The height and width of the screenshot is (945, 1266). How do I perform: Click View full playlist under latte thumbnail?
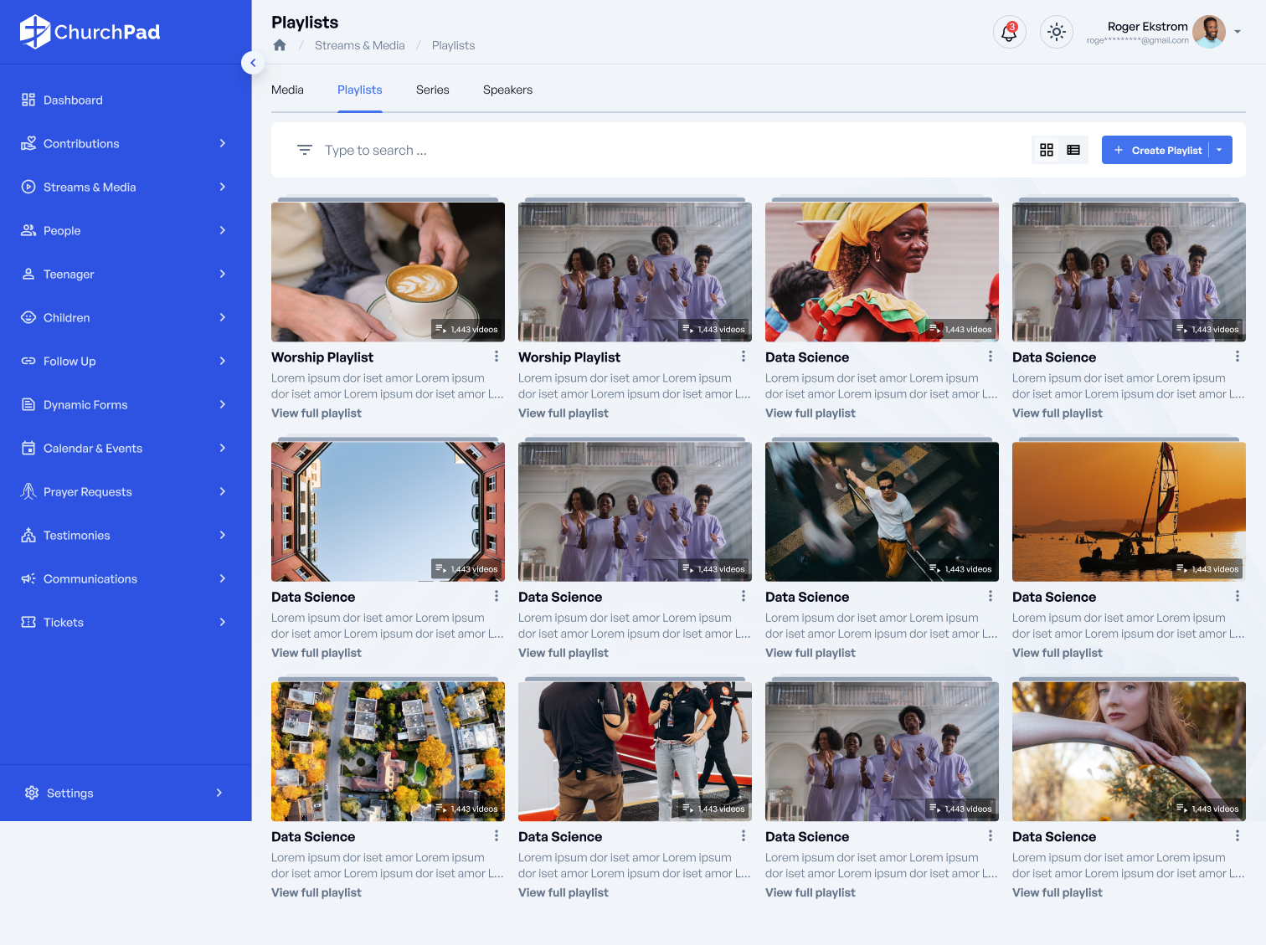click(316, 413)
